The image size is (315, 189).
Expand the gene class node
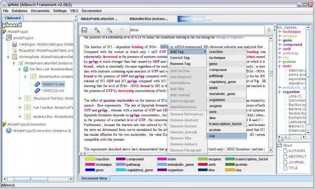[x=280, y=40]
